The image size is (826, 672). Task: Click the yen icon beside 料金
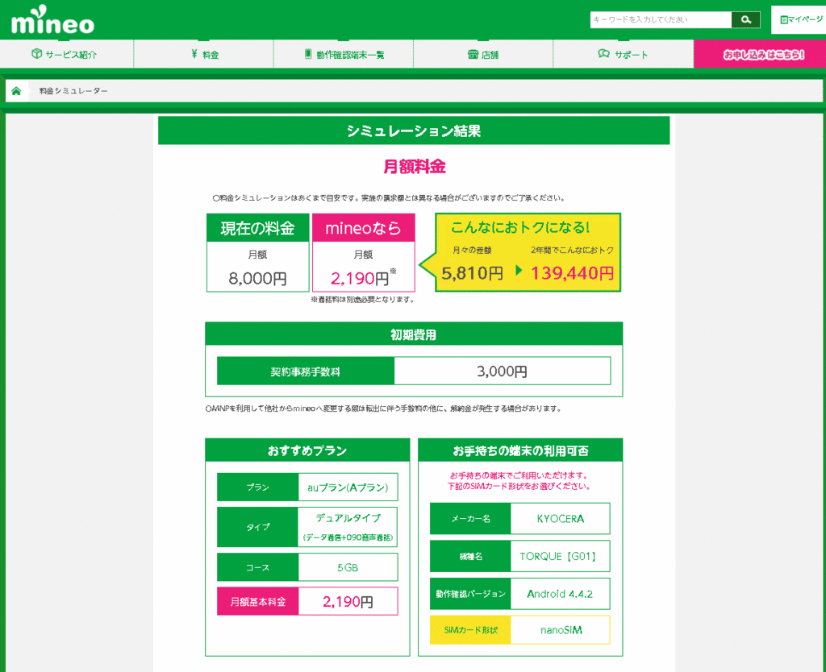click(194, 54)
